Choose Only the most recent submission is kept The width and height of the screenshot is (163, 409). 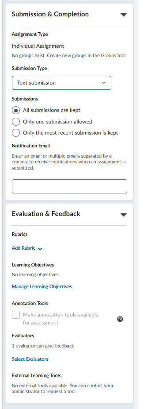click(16, 133)
